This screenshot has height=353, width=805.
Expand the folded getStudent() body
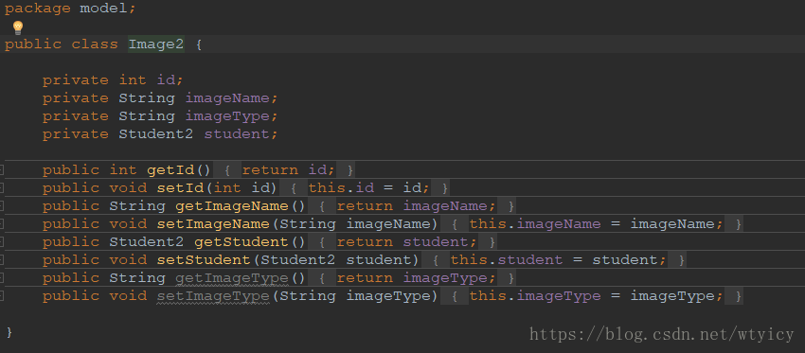pyautogui.click(x=2, y=241)
